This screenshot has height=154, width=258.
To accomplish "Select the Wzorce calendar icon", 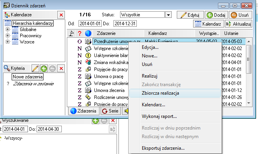I will pyautogui.click(x=15, y=42).
